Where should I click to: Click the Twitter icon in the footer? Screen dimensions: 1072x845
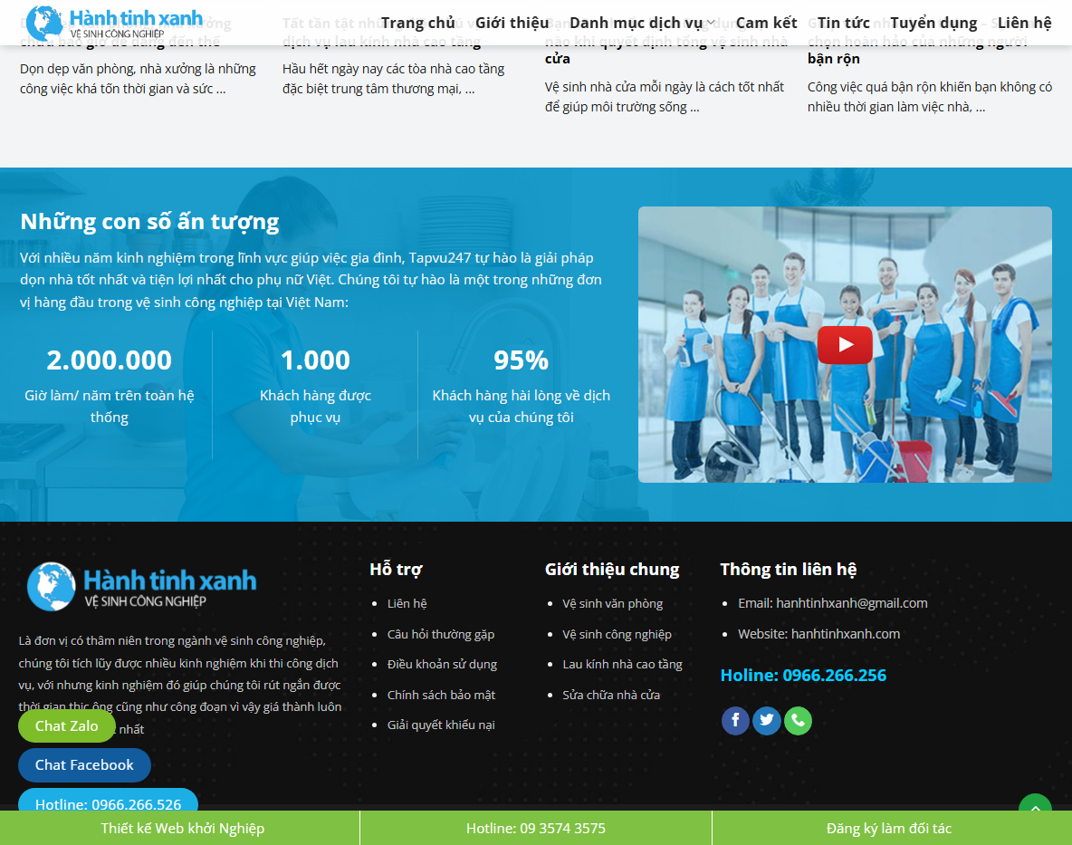766,720
